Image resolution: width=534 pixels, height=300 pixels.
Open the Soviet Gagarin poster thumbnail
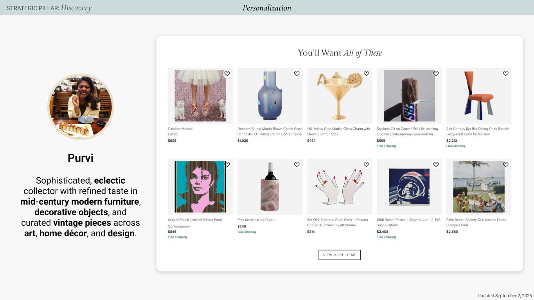click(x=409, y=187)
